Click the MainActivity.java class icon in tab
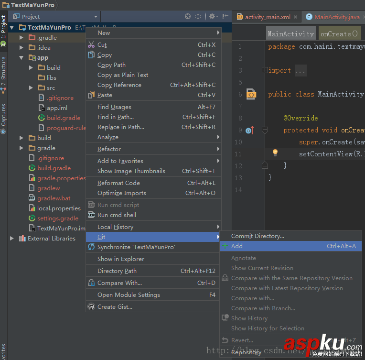This screenshot has width=365, height=360. 309,17
